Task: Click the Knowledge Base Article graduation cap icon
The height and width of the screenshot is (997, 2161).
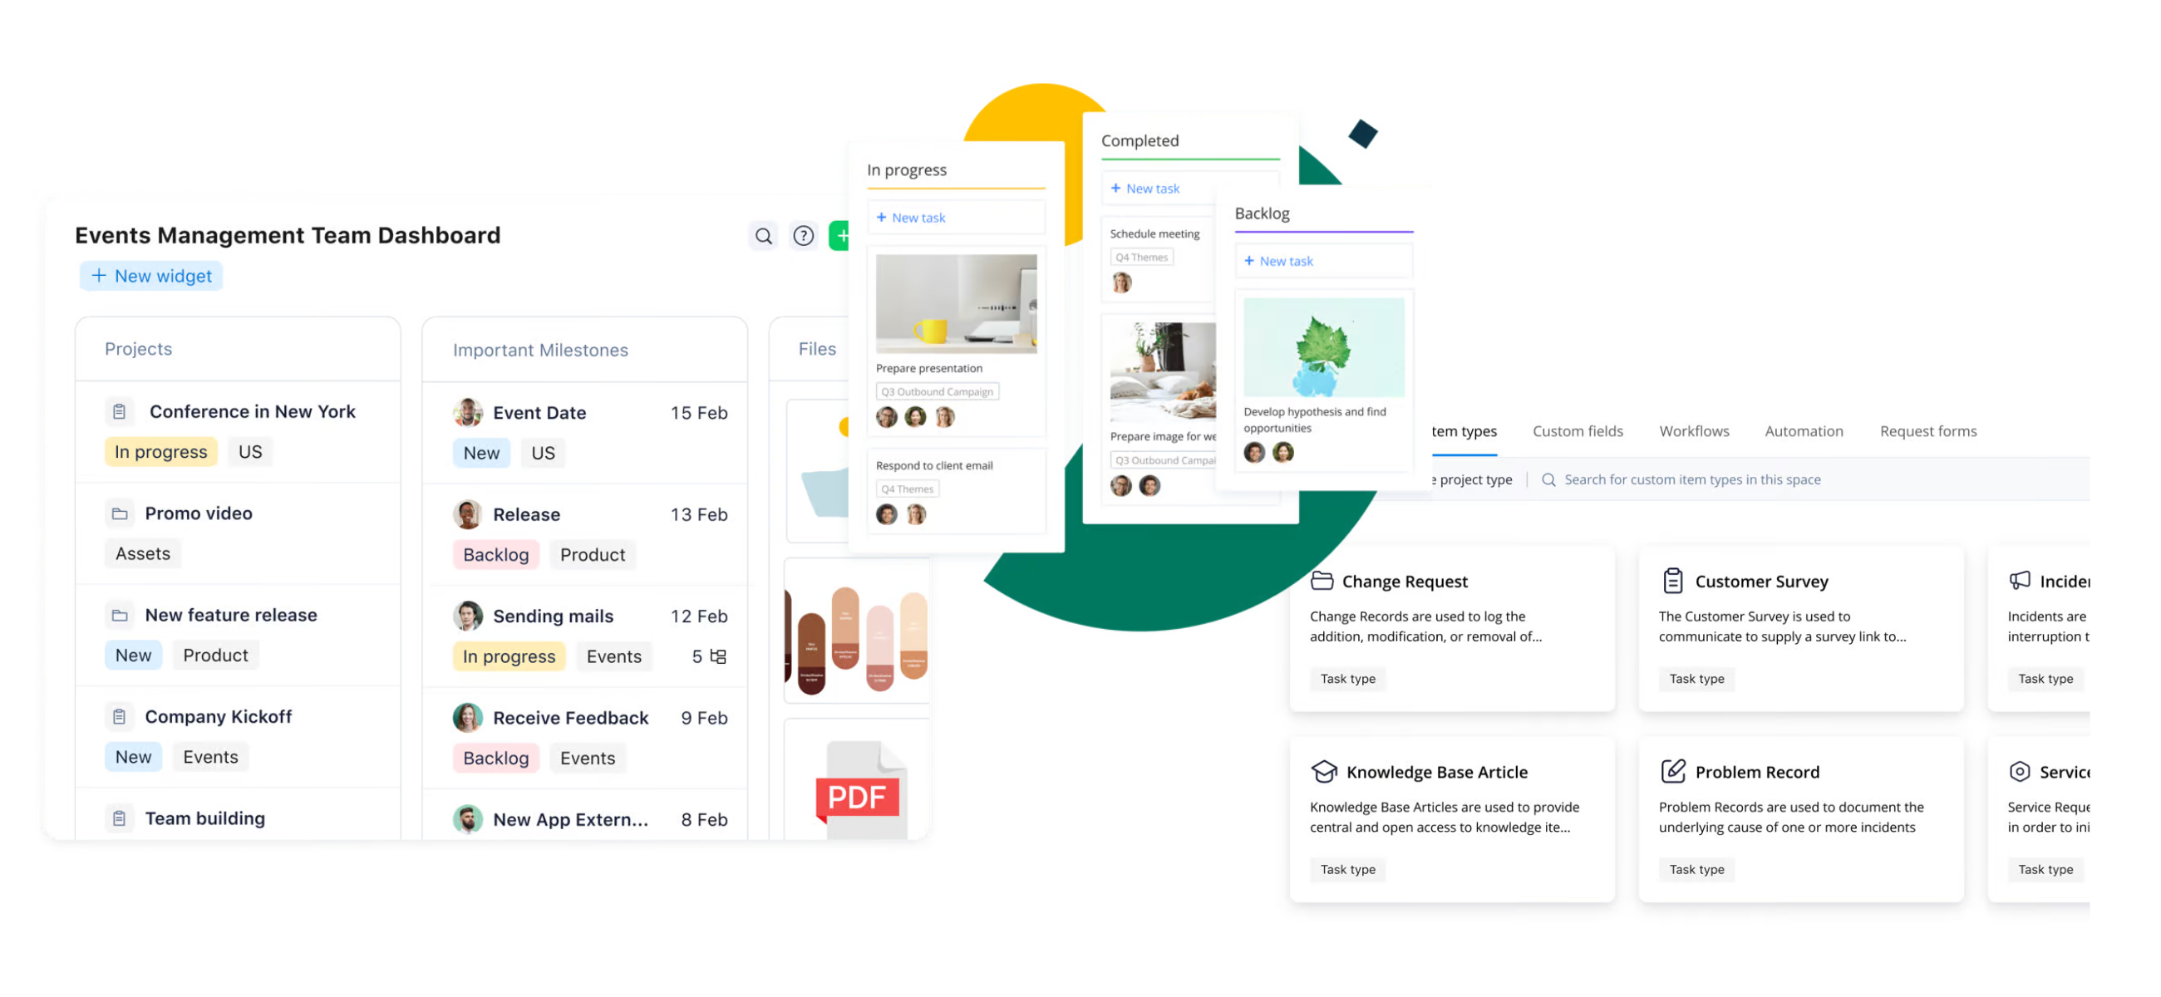Action: 1323,771
